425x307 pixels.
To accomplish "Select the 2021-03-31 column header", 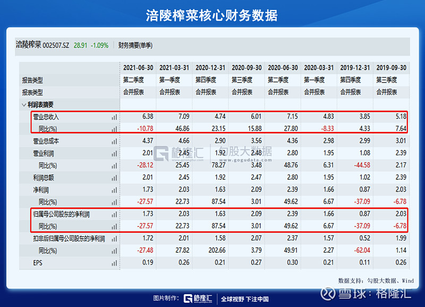I will coord(174,68).
